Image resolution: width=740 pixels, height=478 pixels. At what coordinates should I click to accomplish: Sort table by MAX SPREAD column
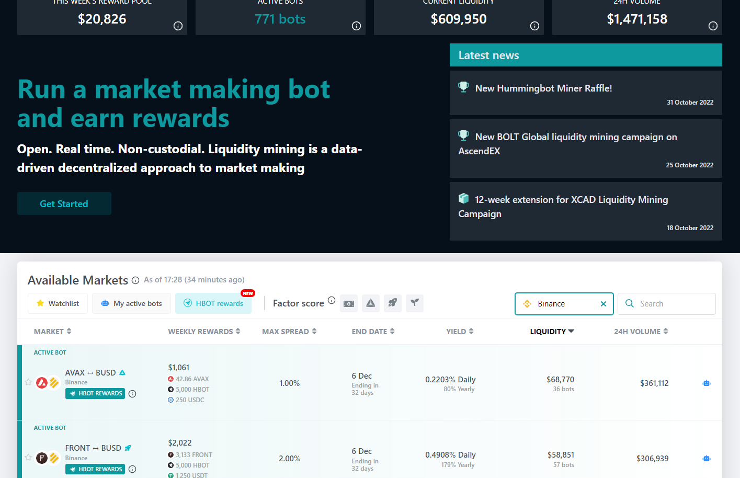289,332
